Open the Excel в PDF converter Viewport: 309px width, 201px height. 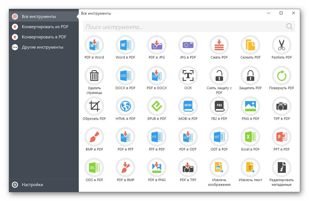250,137
